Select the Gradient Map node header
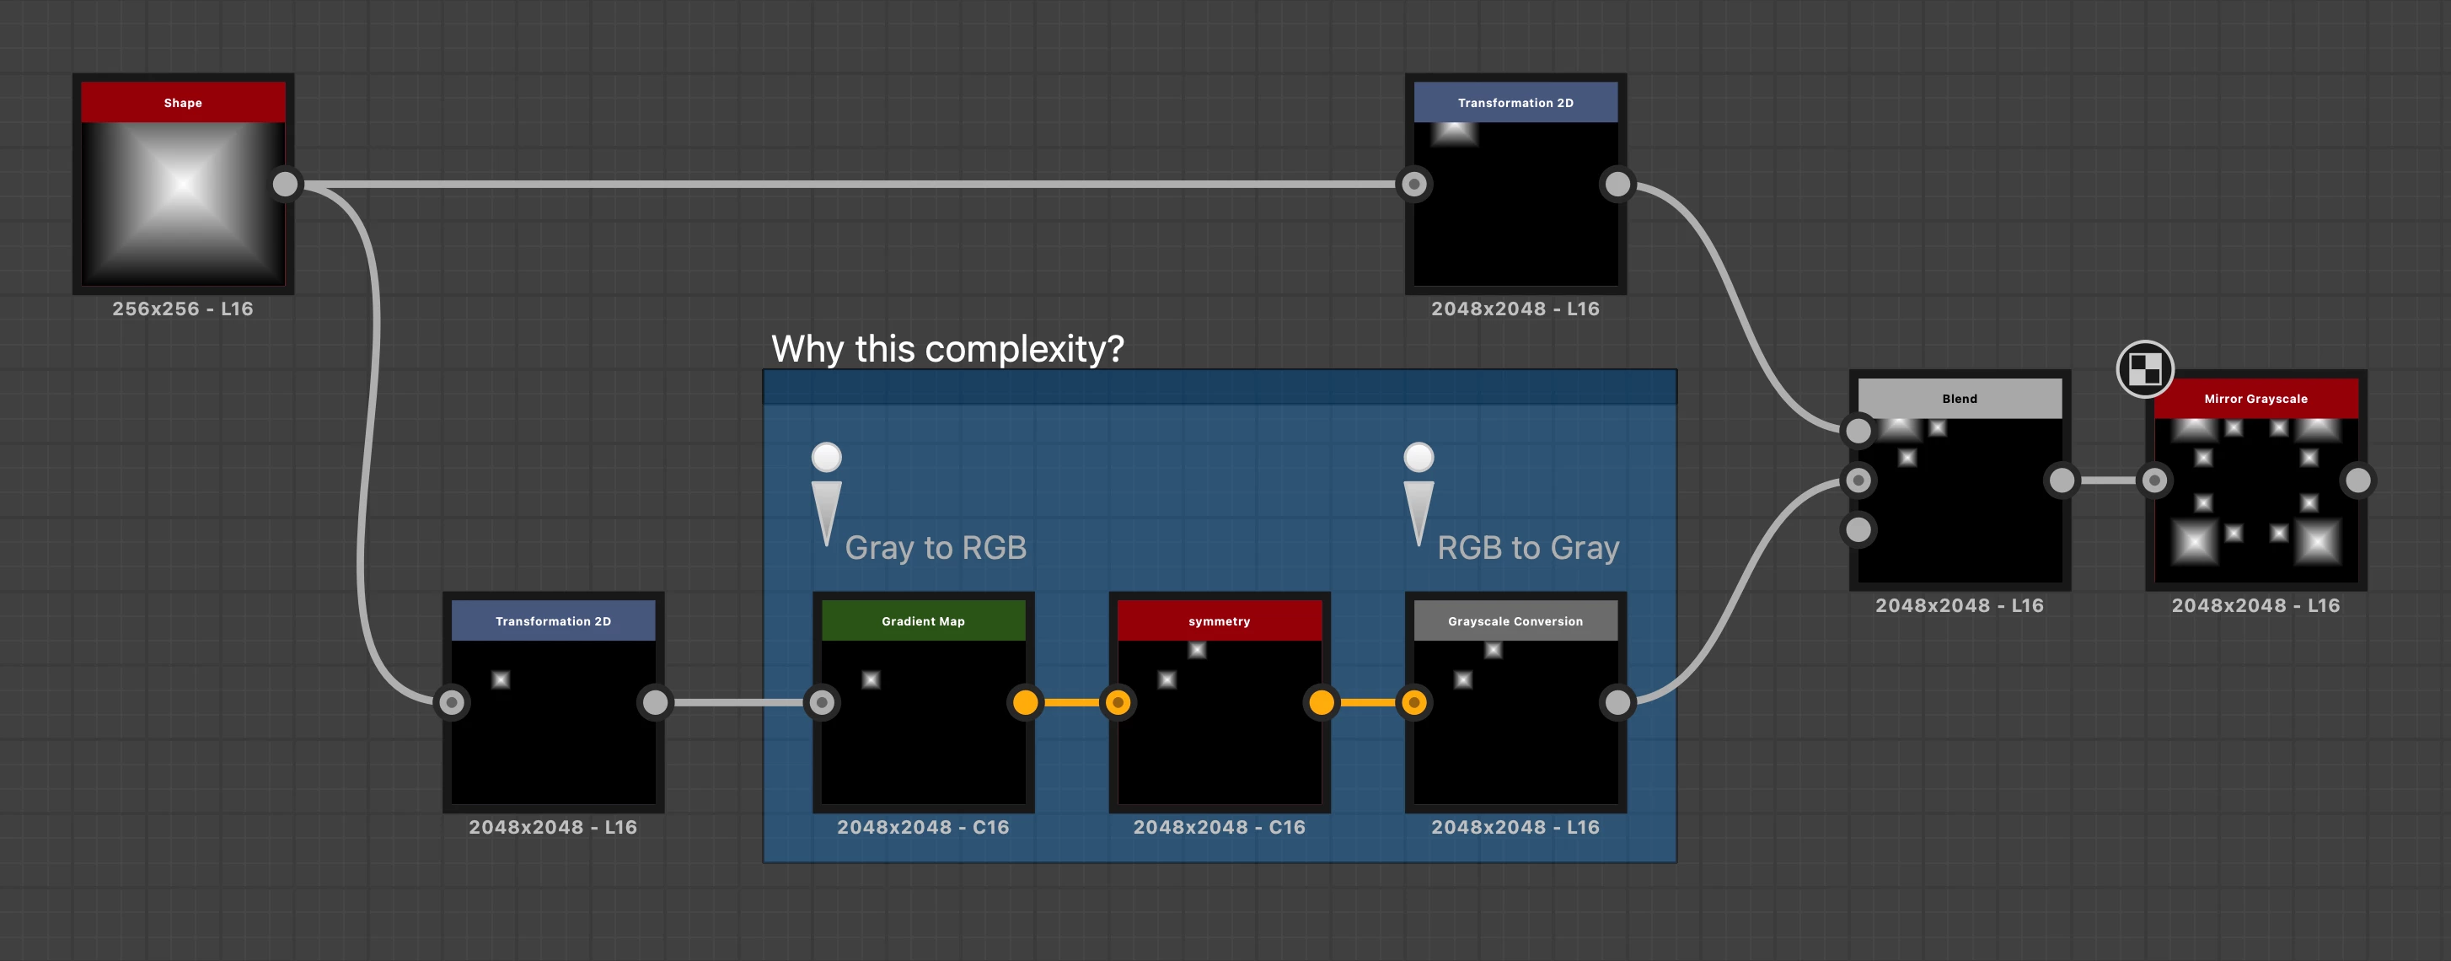The image size is (2451, 961). pos(923,621)
